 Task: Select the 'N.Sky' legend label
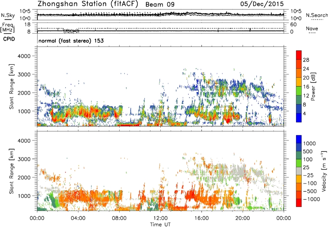coord(8,16)
